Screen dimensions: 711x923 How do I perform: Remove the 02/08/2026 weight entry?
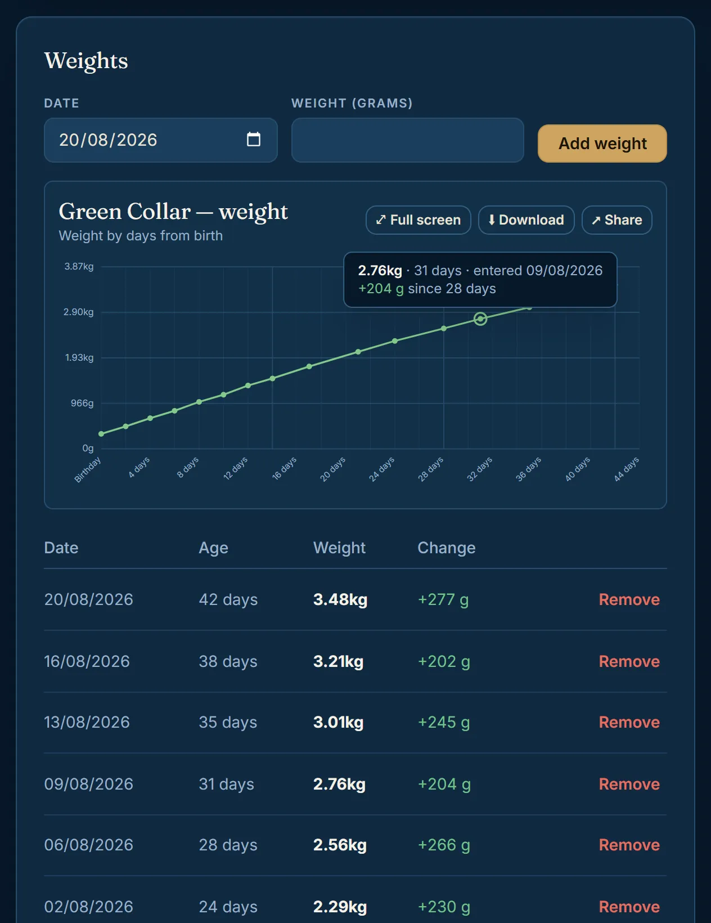[x=629, y=907]
